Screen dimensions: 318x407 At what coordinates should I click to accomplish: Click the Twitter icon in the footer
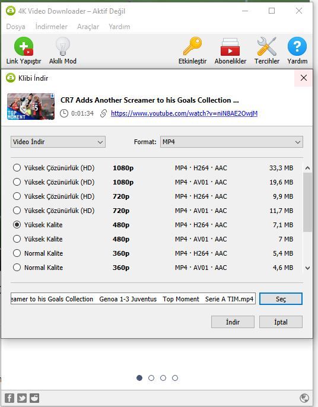coord(22,398)
